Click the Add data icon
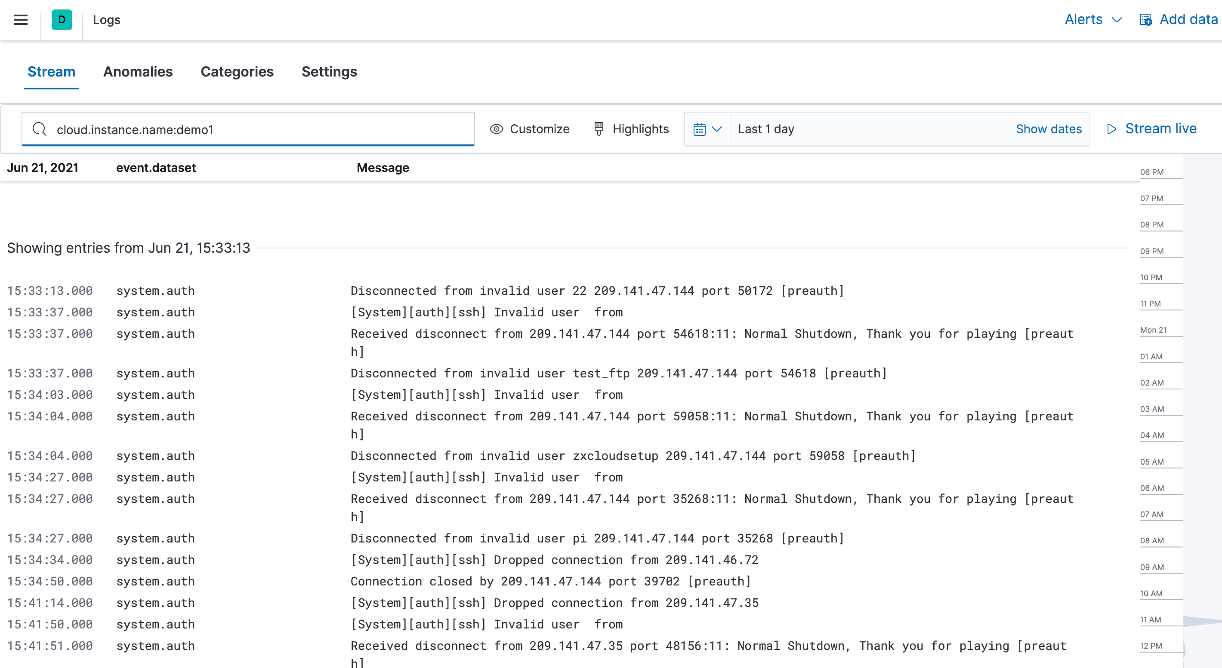 click(1147, 20)
